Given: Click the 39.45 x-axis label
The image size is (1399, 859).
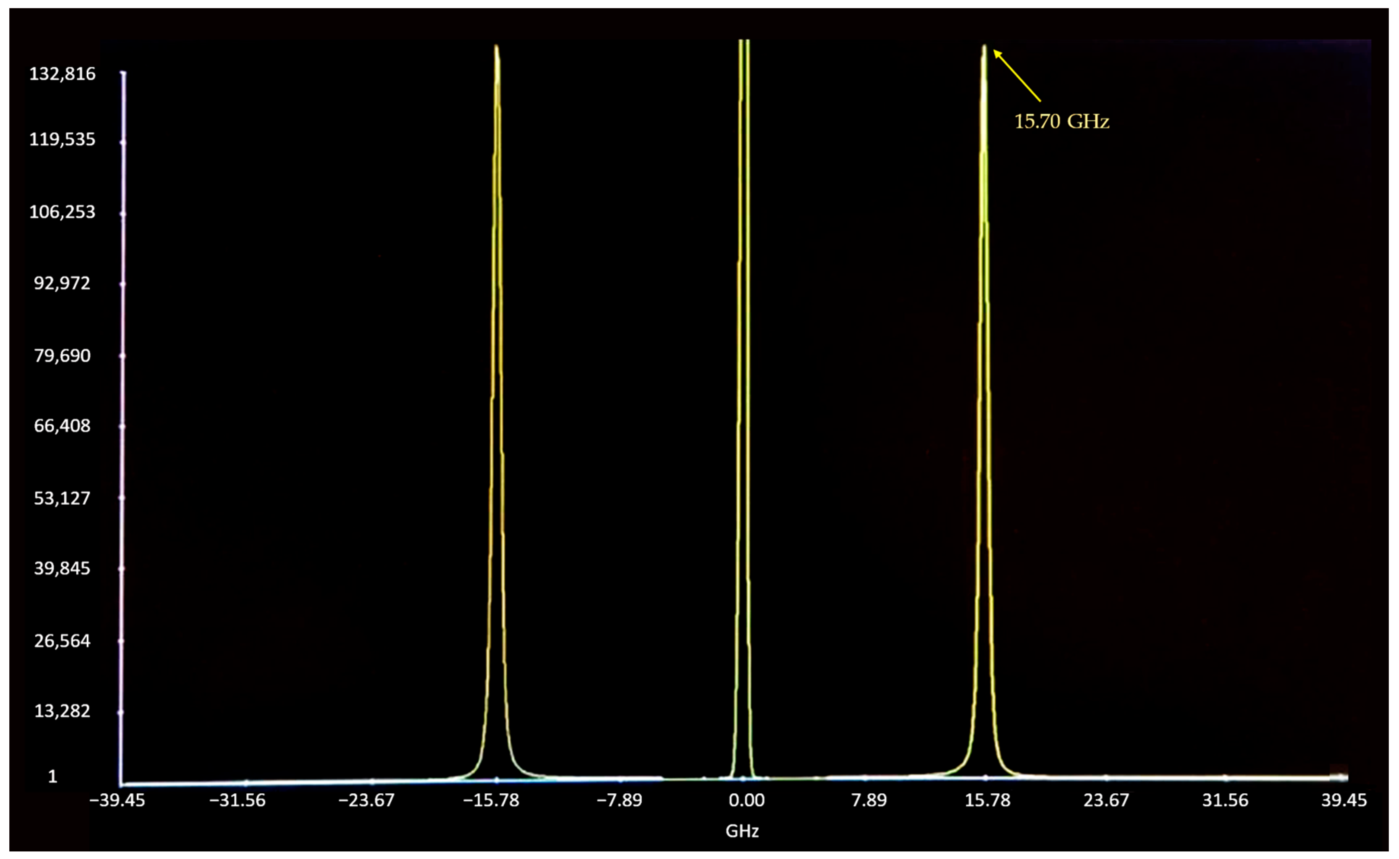Looking at the screenshot, I should click(x=1344, y=801).
